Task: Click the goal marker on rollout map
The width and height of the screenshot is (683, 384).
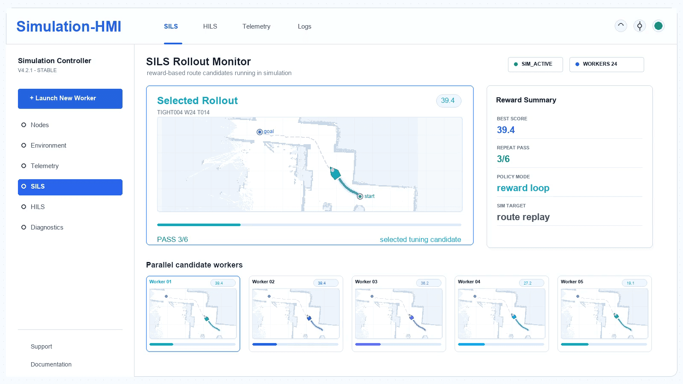Action: pyautogui.click(x=260, y=132)
